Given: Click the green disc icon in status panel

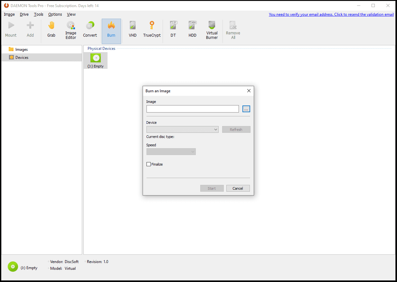Looking at the screenshot, I should (13, 267).
